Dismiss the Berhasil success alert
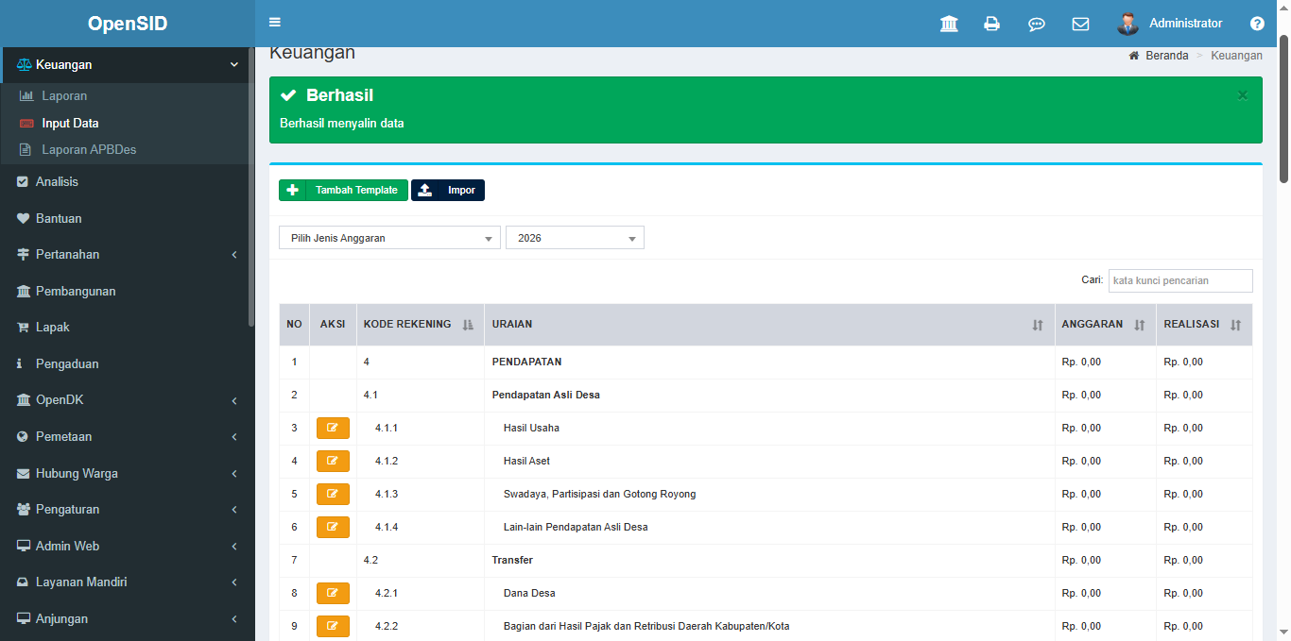The height and width of the screenshot is (641, 1291). [x=1242, y=95]
